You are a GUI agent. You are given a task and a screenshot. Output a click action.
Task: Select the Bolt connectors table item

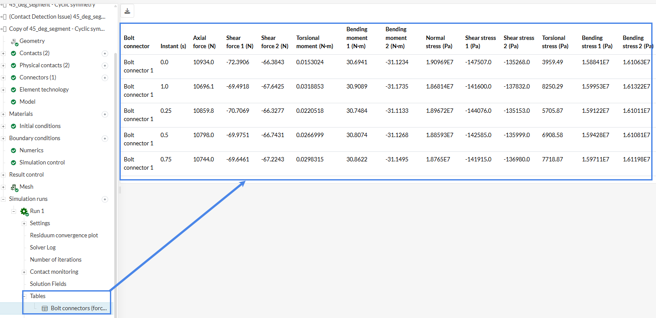(78, 308)
